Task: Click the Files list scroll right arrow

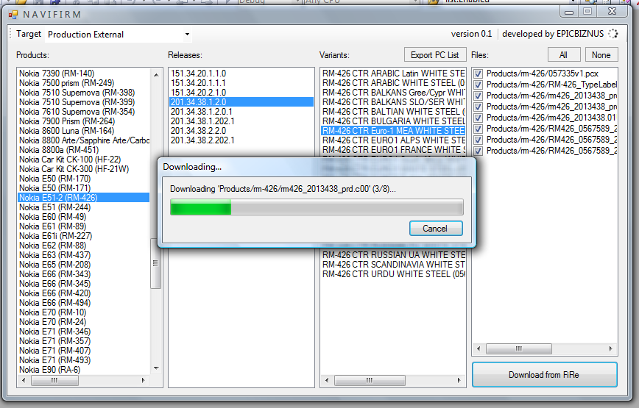Action: pos(610,348)
